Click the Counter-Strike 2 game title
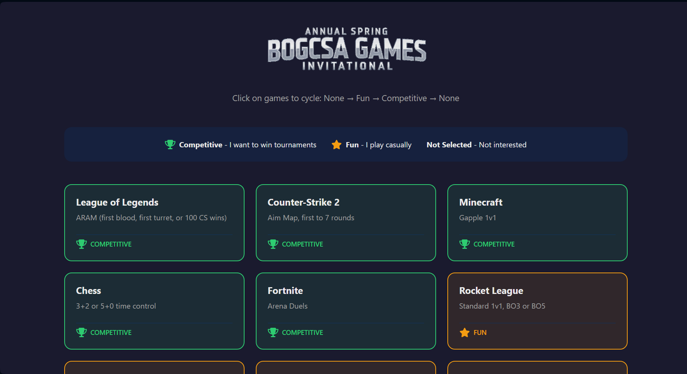687x374 pixels. pyautogui.click(x=303, y=202)
